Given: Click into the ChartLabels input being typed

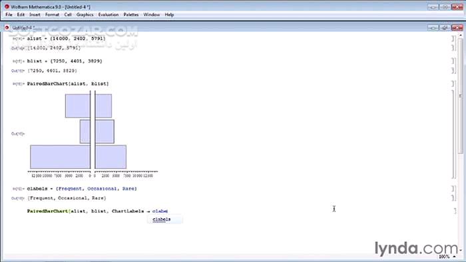Looking at the screenshot, I should pyautogui.click(x=97, y=211).
